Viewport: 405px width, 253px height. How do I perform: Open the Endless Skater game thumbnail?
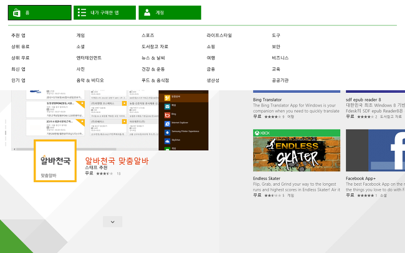tap(297, 150)
